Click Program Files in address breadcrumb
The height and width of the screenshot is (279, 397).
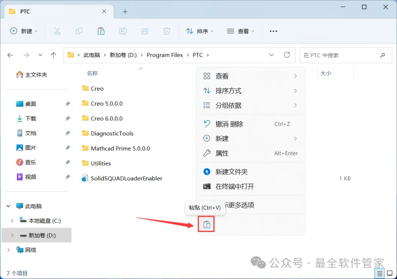[x=165, y=55]
